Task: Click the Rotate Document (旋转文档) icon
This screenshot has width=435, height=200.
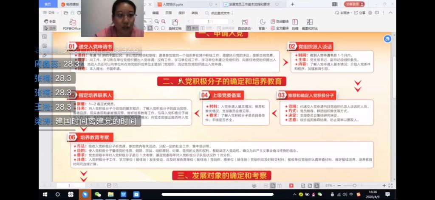Action: point(175,25)
